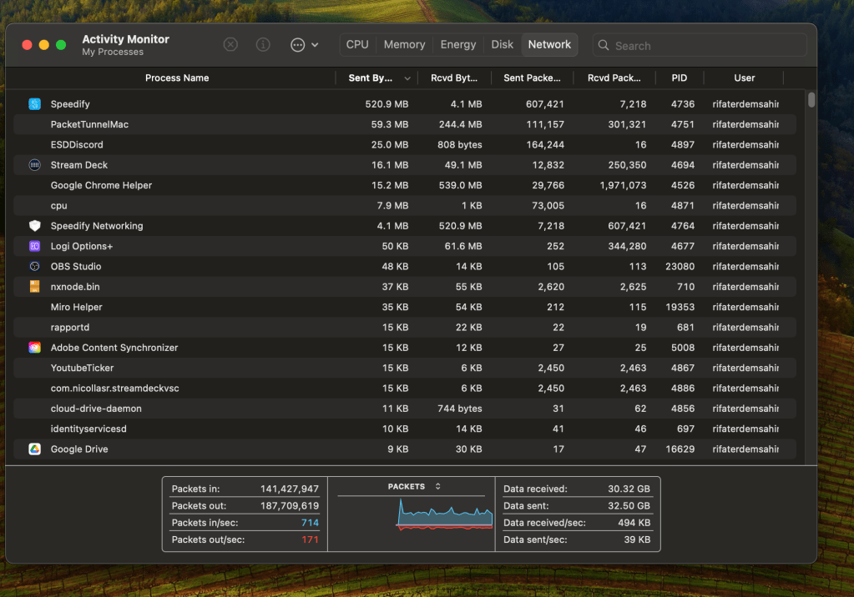The height and width of the screenshot is (597, 854).
Task: Click the Packets out/sec value 171
Action: [x=310, y=539]
